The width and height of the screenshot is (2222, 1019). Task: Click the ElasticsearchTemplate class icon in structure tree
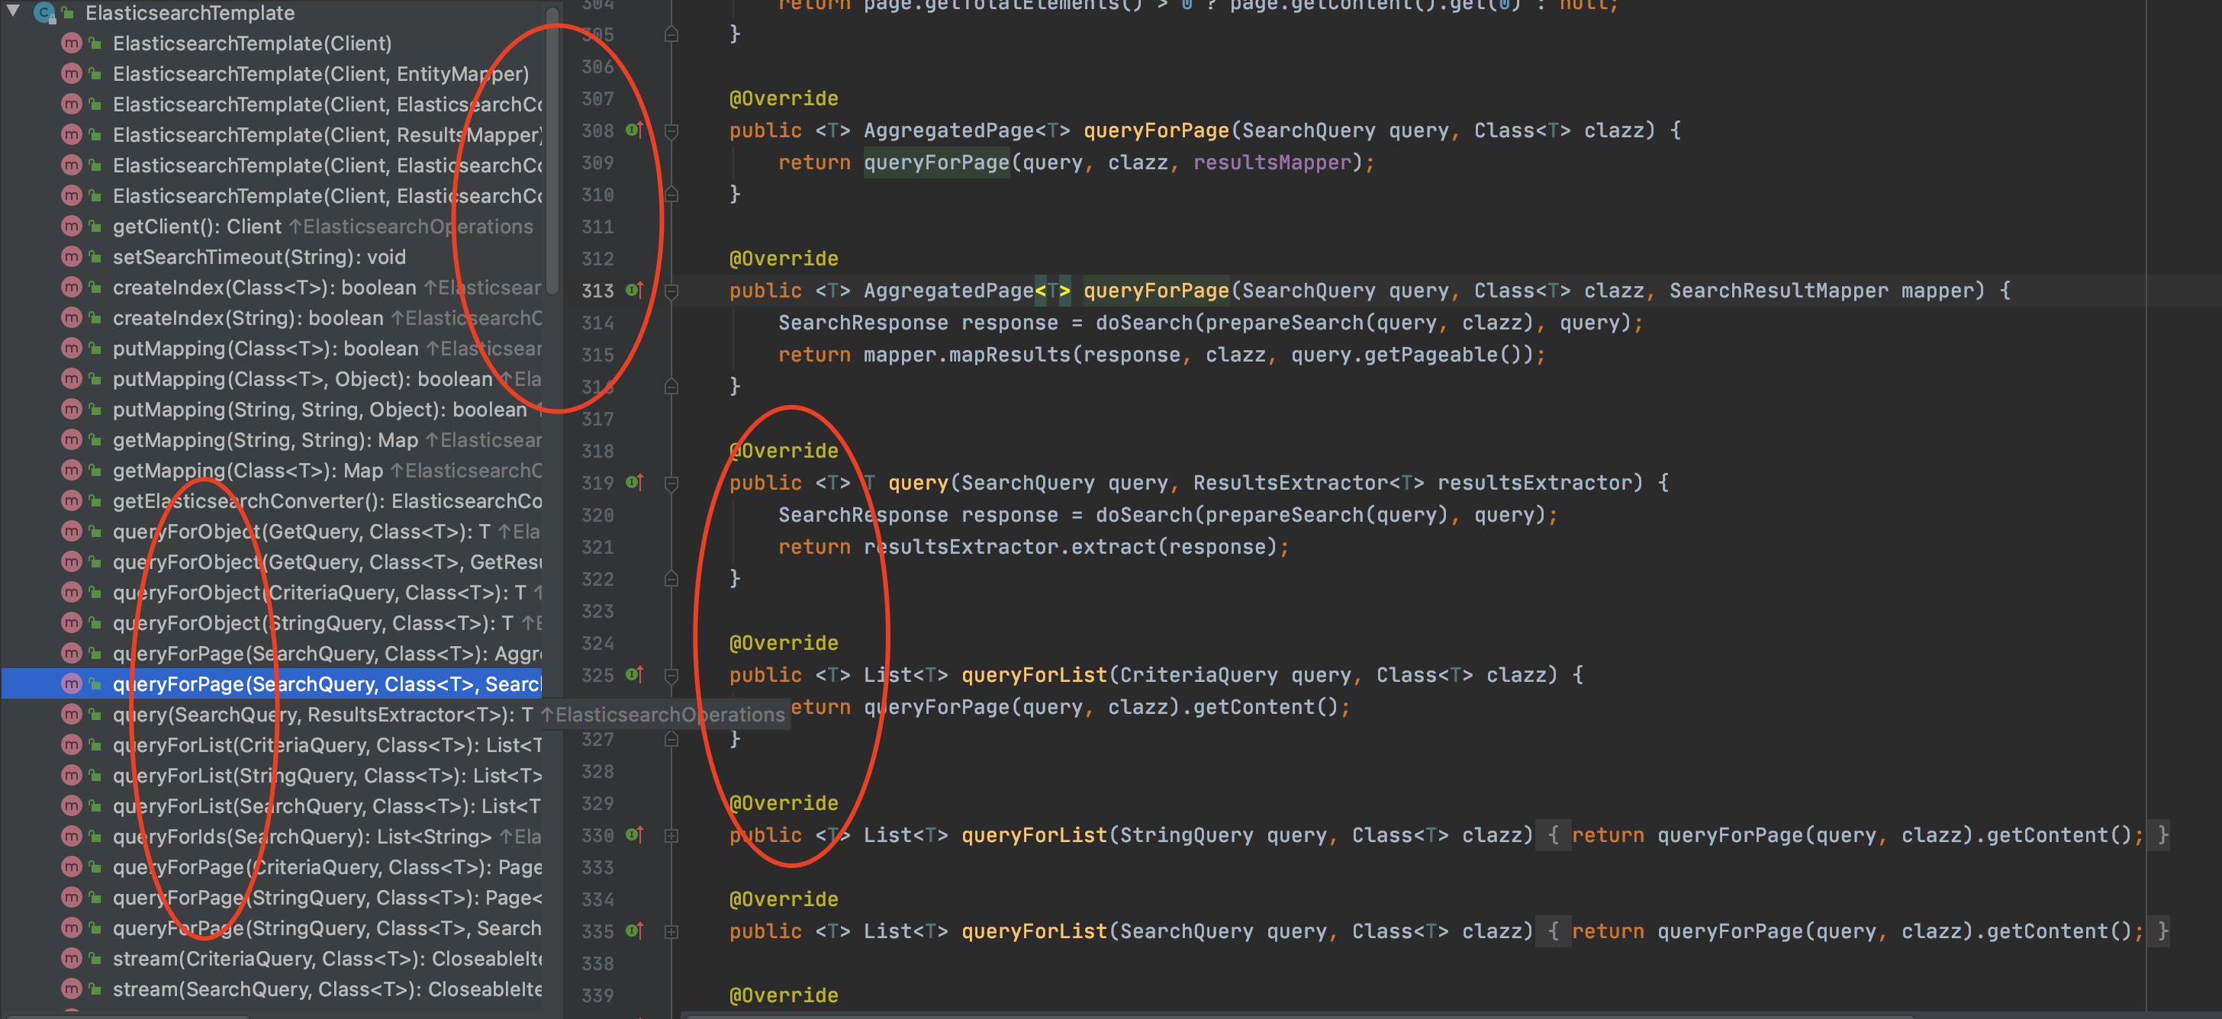45,13
